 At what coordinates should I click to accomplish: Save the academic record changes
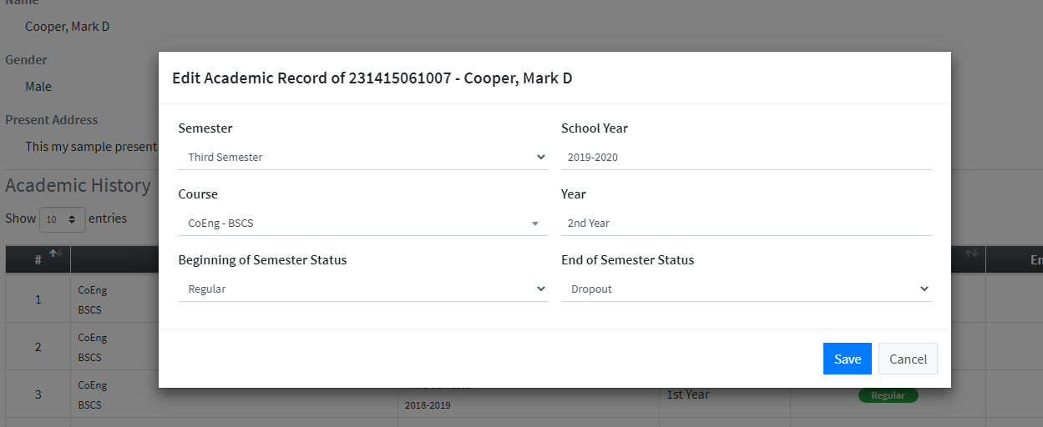click(x=848, y=359)
